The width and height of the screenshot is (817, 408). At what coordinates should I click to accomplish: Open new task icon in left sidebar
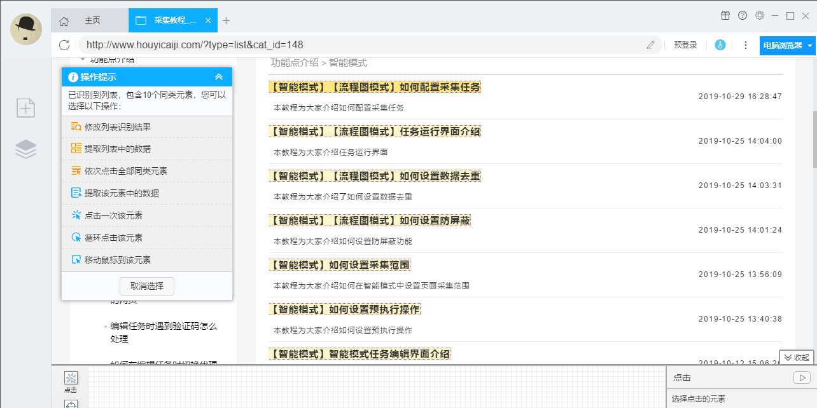click(26, 108)
